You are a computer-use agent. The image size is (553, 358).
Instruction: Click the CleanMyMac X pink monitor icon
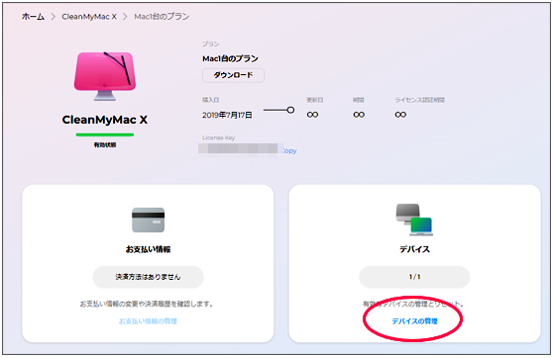pyautogui.click(x=105, y=76)
